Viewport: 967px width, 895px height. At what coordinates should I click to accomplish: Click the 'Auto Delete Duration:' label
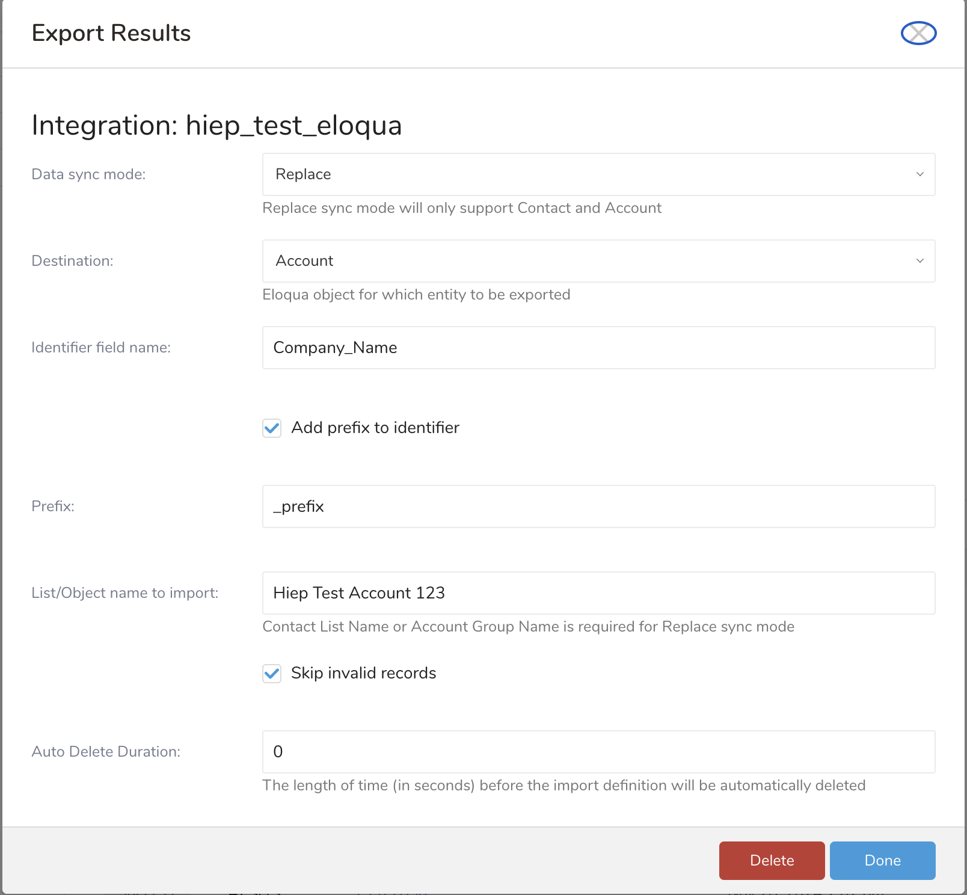(x=106, y=752)
